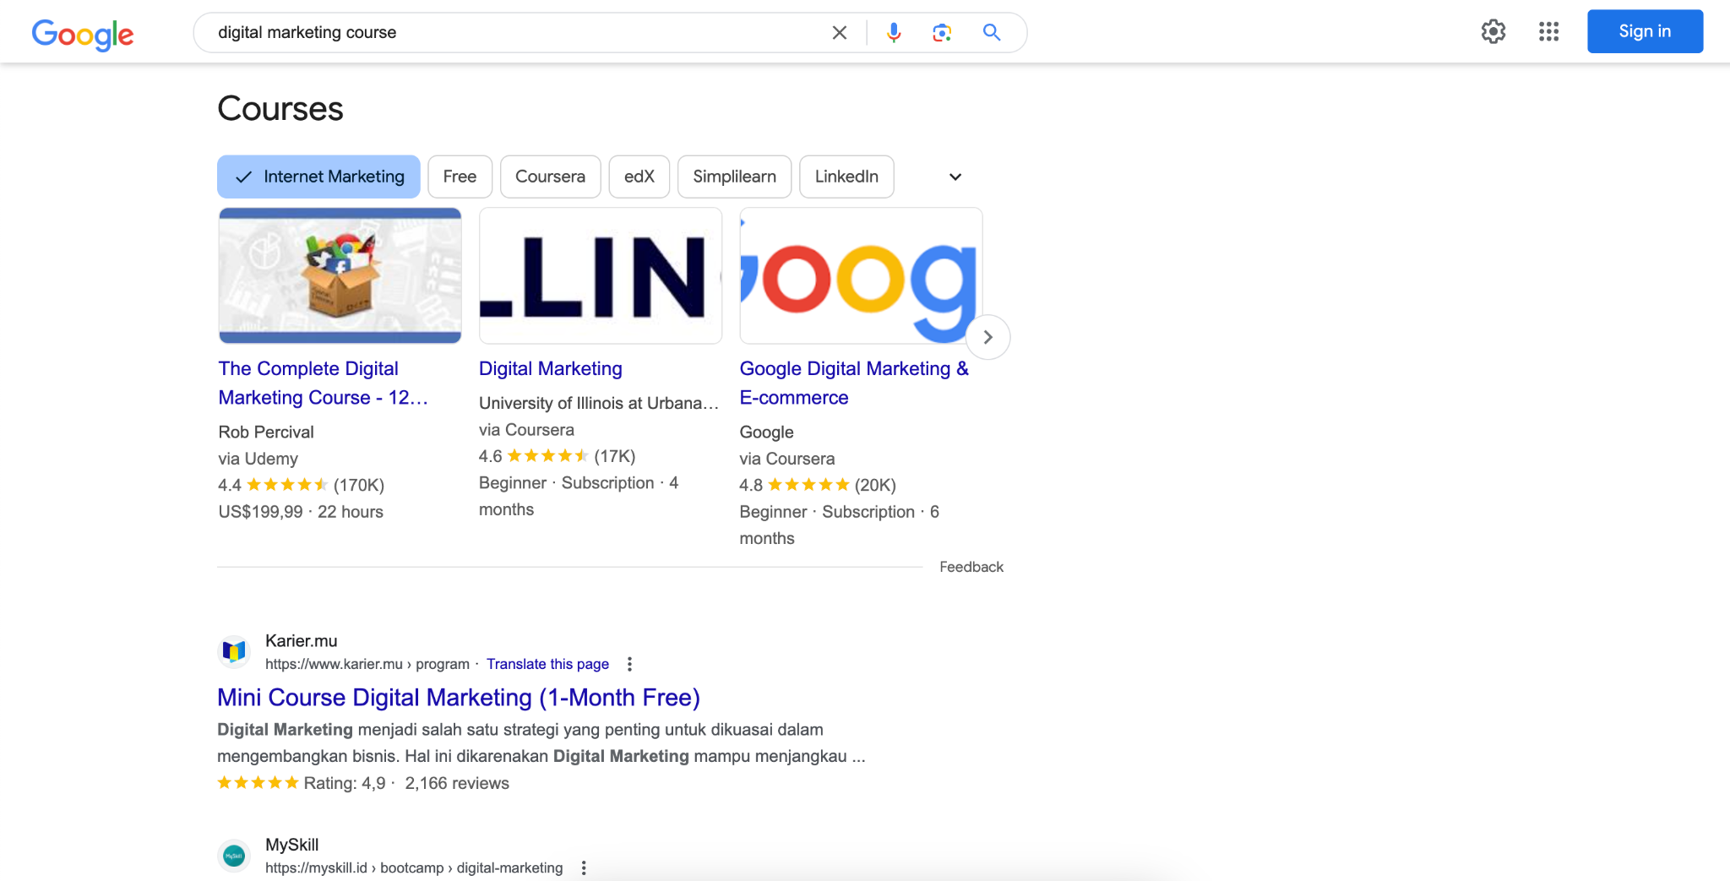Open the settings gear icon
Screen dimensions: 1730x881
(1493, 32)
